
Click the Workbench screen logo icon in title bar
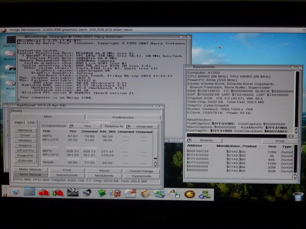click(x=4, y=30)
